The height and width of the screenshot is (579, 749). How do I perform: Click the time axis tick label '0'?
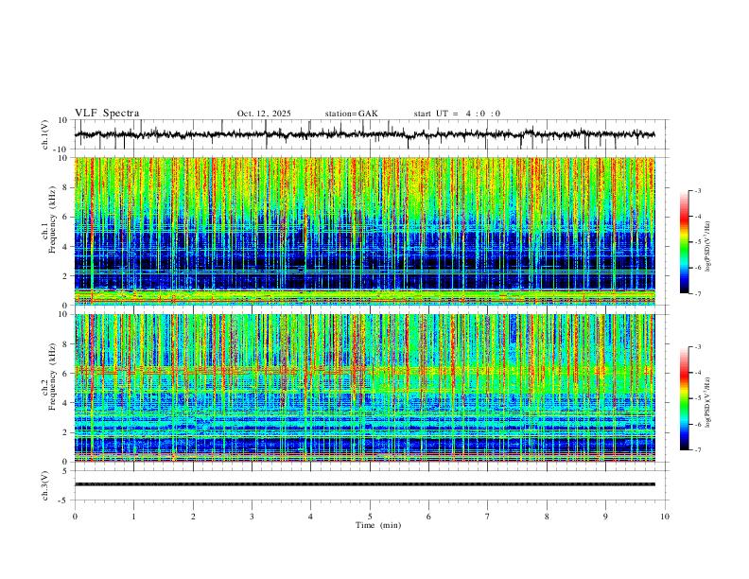[x=75, y=517]
